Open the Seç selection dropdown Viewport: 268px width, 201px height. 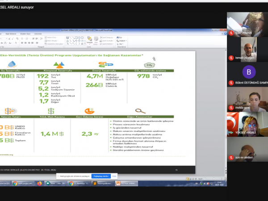121,44
